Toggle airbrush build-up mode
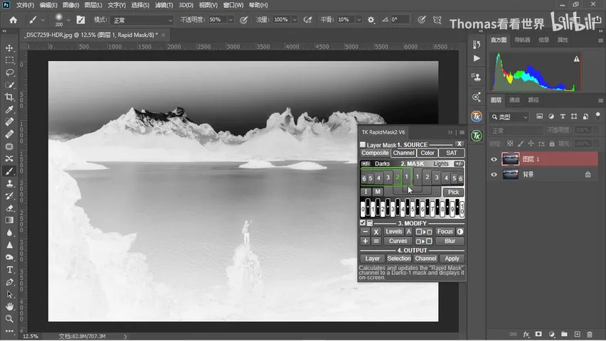Viewport: 606px width, 341px height. click(x=308, y=20)
